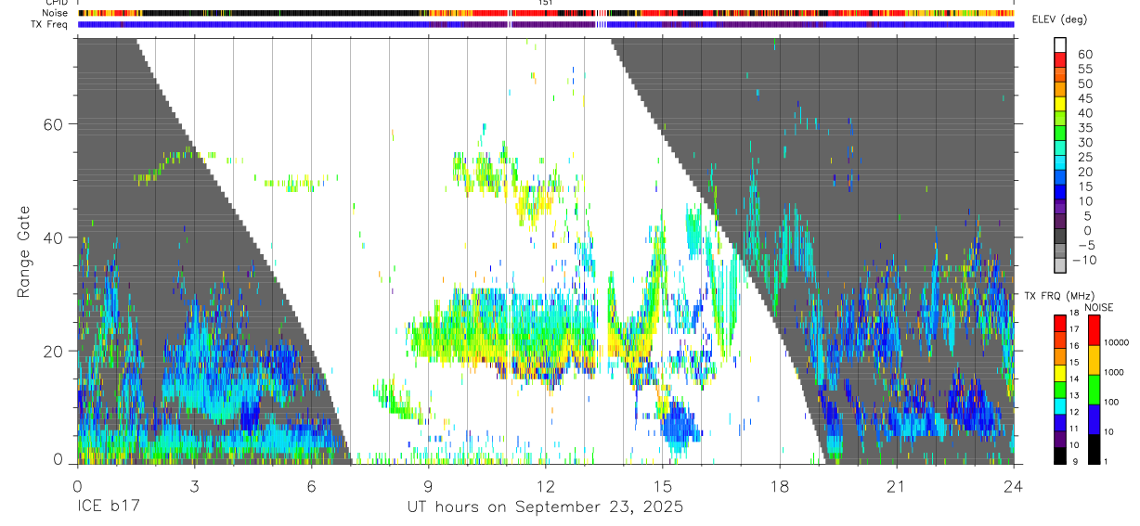Viewport: 1140px width, 526px height.
Task: Click the green segment of the NOISE color bar
Action: click(1095, 389)
